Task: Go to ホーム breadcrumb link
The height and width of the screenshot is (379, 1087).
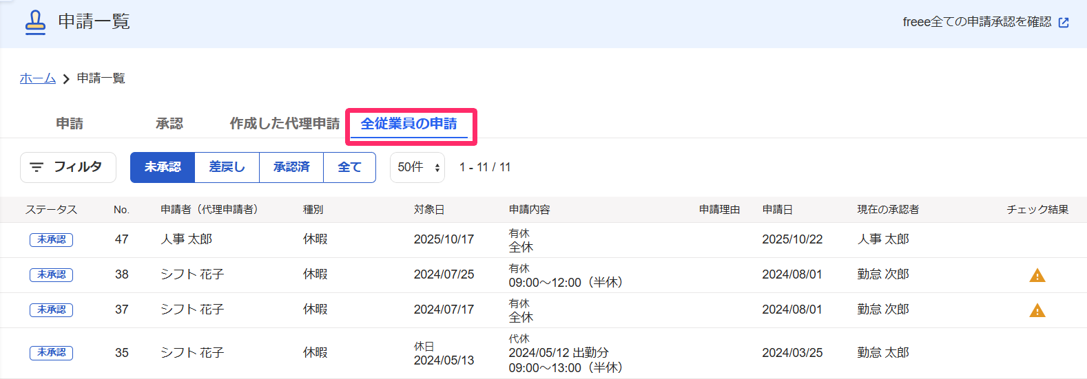Action: [x=38, y=78]
